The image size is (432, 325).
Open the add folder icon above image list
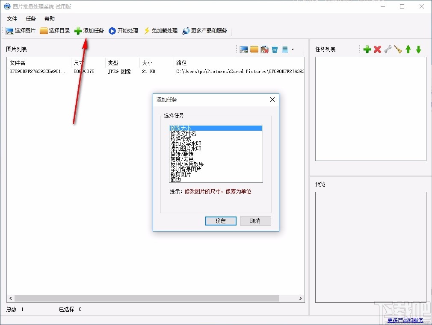(254, 49)
